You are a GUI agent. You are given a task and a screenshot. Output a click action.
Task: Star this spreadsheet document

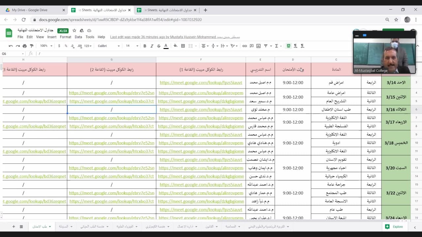(x=74, y=31)
